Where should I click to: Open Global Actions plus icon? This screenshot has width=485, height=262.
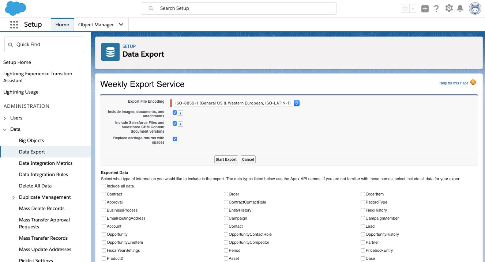(x=425, y=9)
